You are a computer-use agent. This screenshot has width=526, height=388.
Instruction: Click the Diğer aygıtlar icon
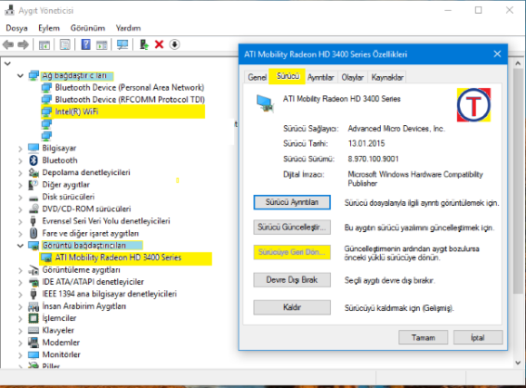(34, 184)
